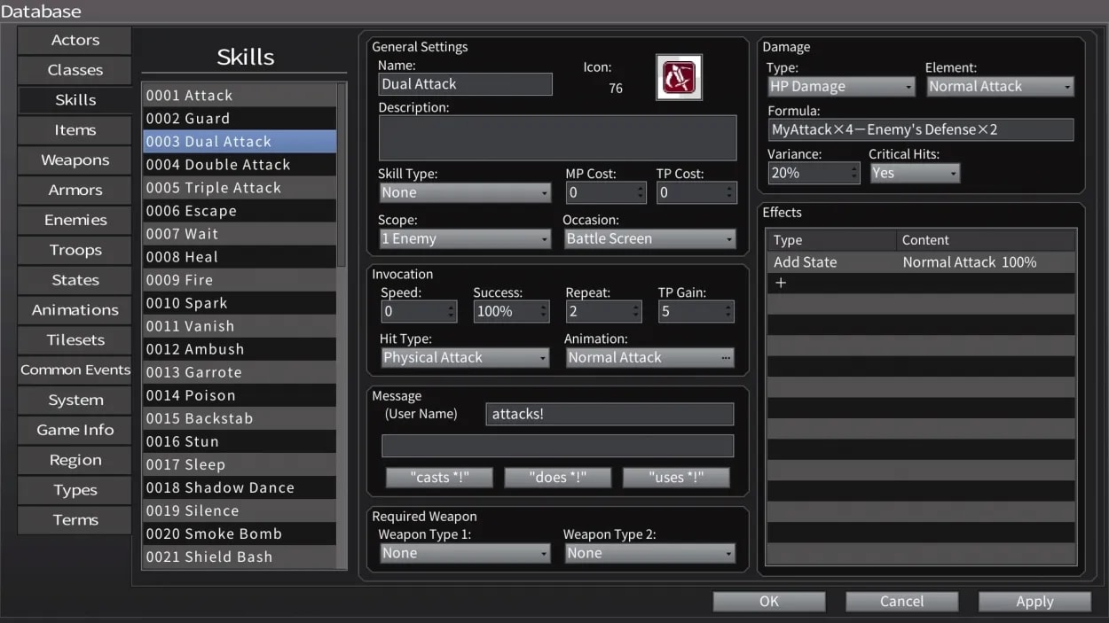The height and width of the screenshot is (623, 1109).
Task: Open the Damage Type dropdown
Action: 840,86
